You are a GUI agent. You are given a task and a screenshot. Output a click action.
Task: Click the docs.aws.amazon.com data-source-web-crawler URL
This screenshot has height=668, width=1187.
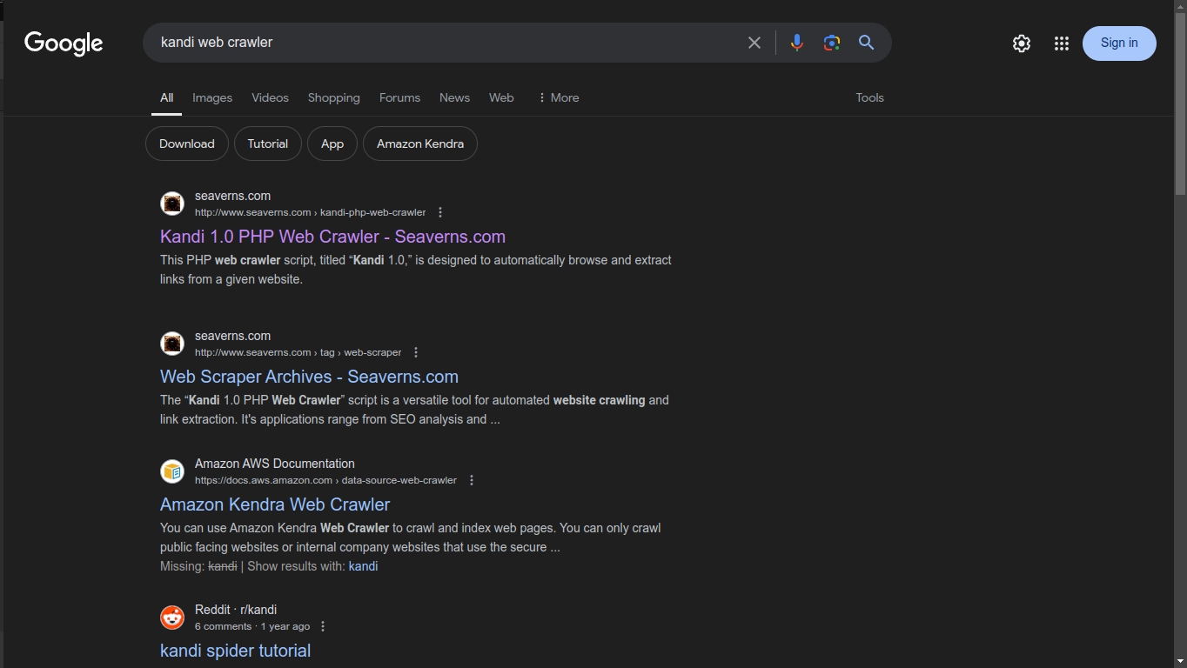click(x=325, y=480)
